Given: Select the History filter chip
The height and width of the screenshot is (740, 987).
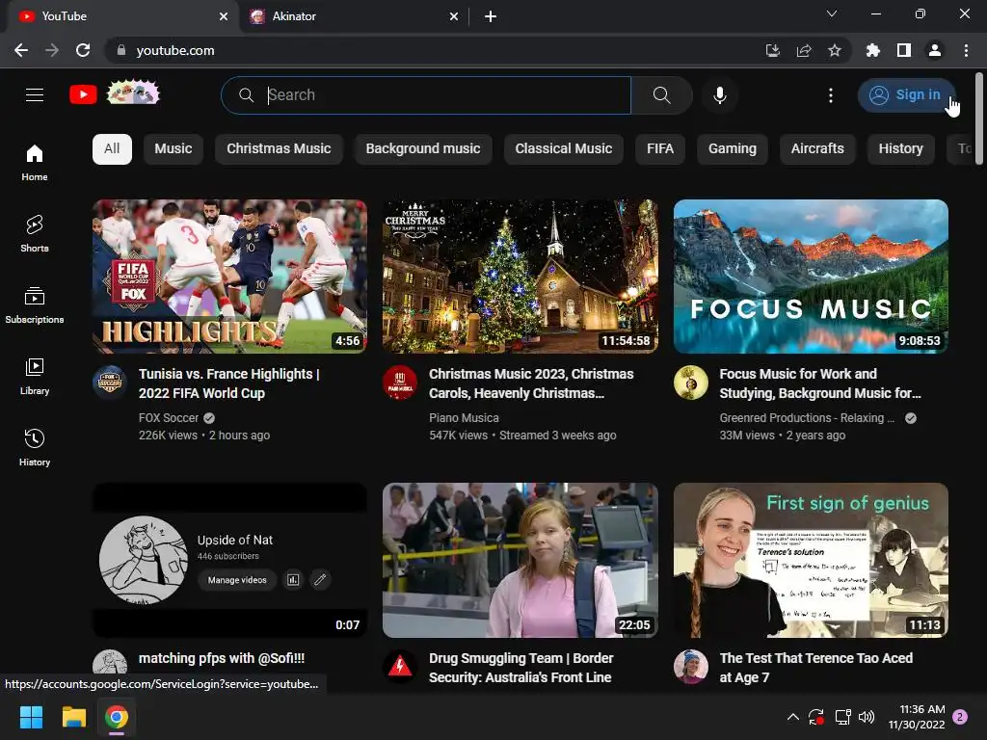Looking at the screenshot, I should (x=901, y=149).
